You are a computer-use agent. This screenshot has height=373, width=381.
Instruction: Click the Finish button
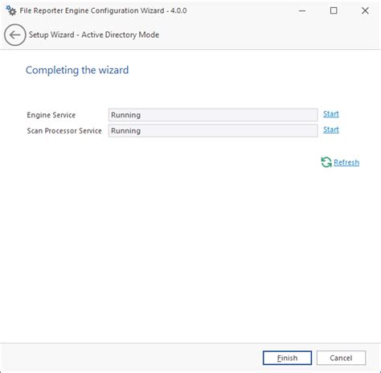[x=287, y=358]
